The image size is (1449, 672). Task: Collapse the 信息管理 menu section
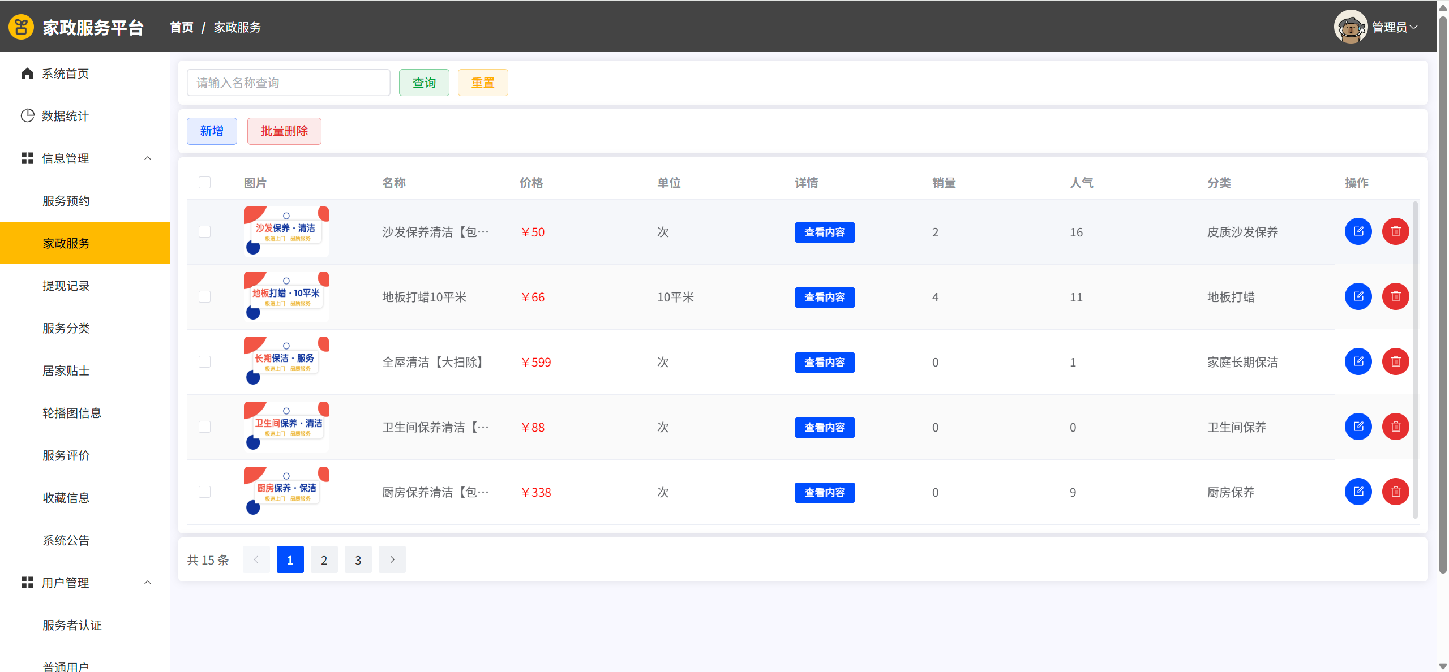148,158
